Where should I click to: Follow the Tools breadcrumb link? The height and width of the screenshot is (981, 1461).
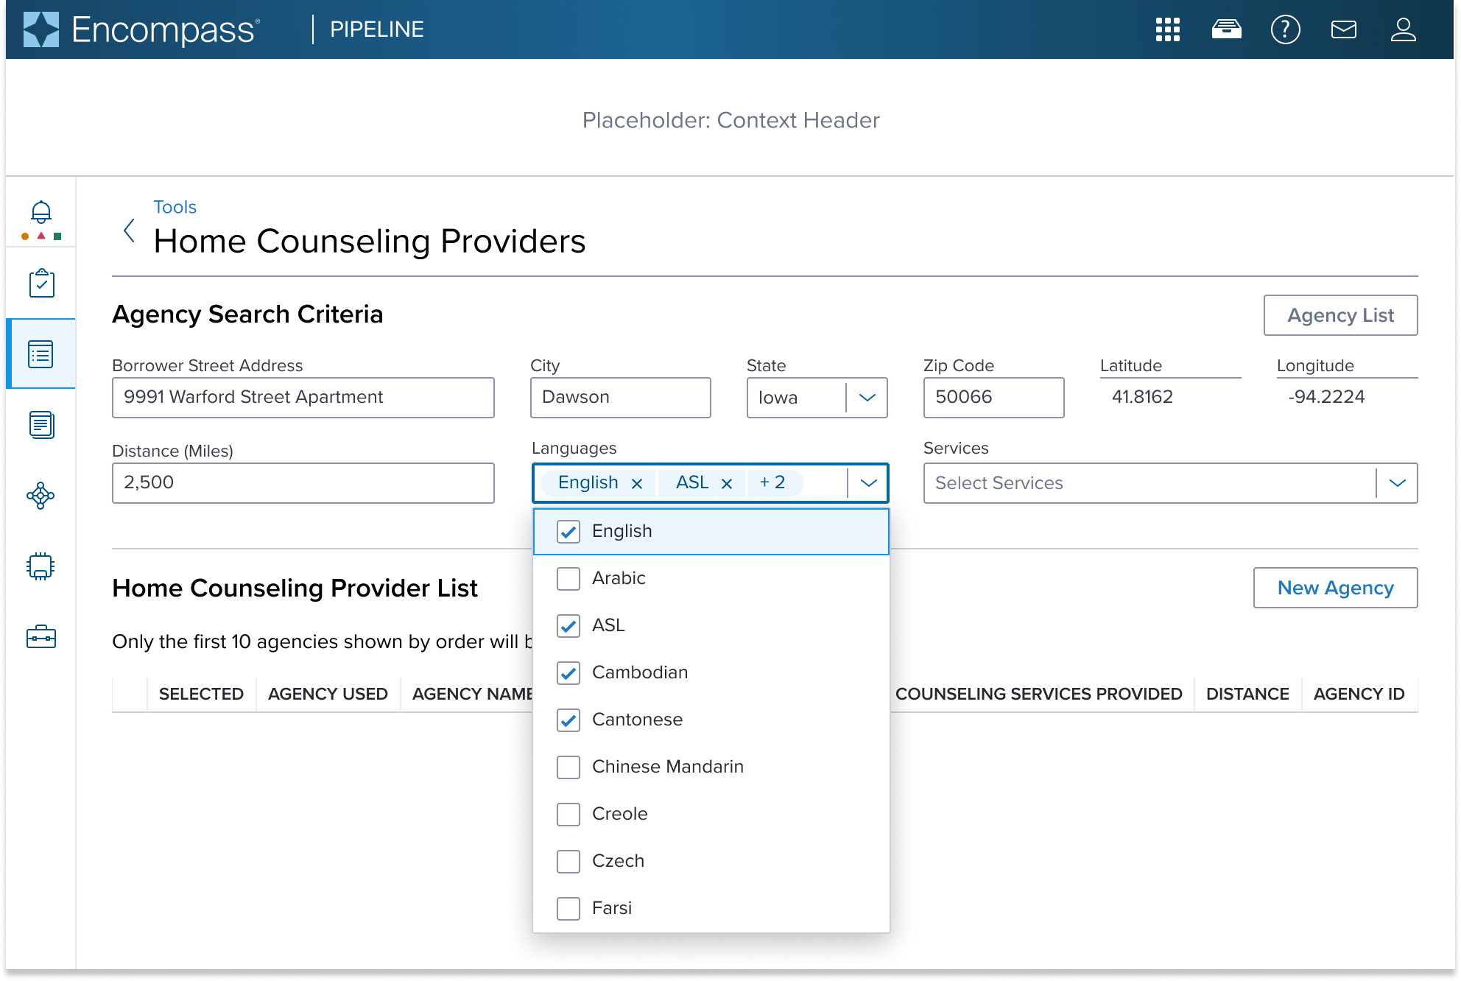[175, 207]
